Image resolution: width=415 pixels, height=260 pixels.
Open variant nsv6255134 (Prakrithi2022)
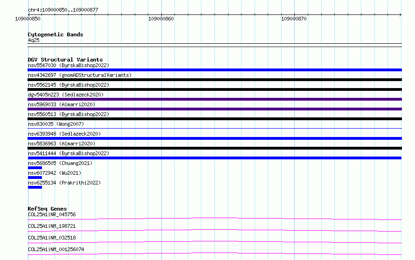[64, 183]
